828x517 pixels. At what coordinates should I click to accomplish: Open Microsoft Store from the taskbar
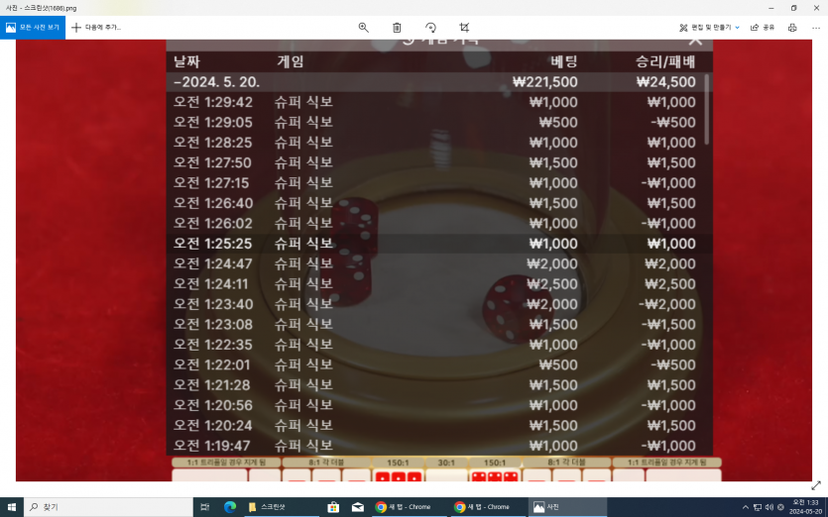pos(333,507)
